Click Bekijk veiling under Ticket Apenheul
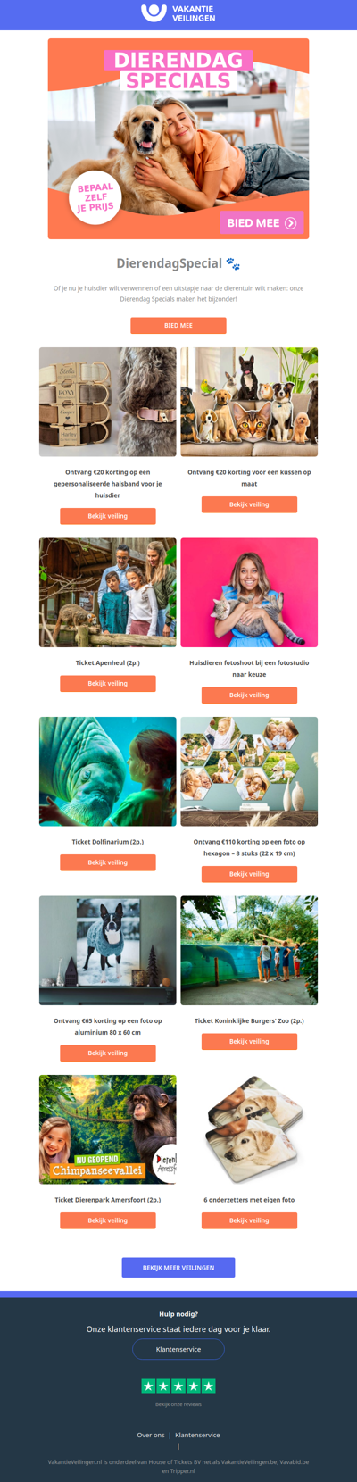Viewport: 357px width, 1482px height. click(108, 684)
